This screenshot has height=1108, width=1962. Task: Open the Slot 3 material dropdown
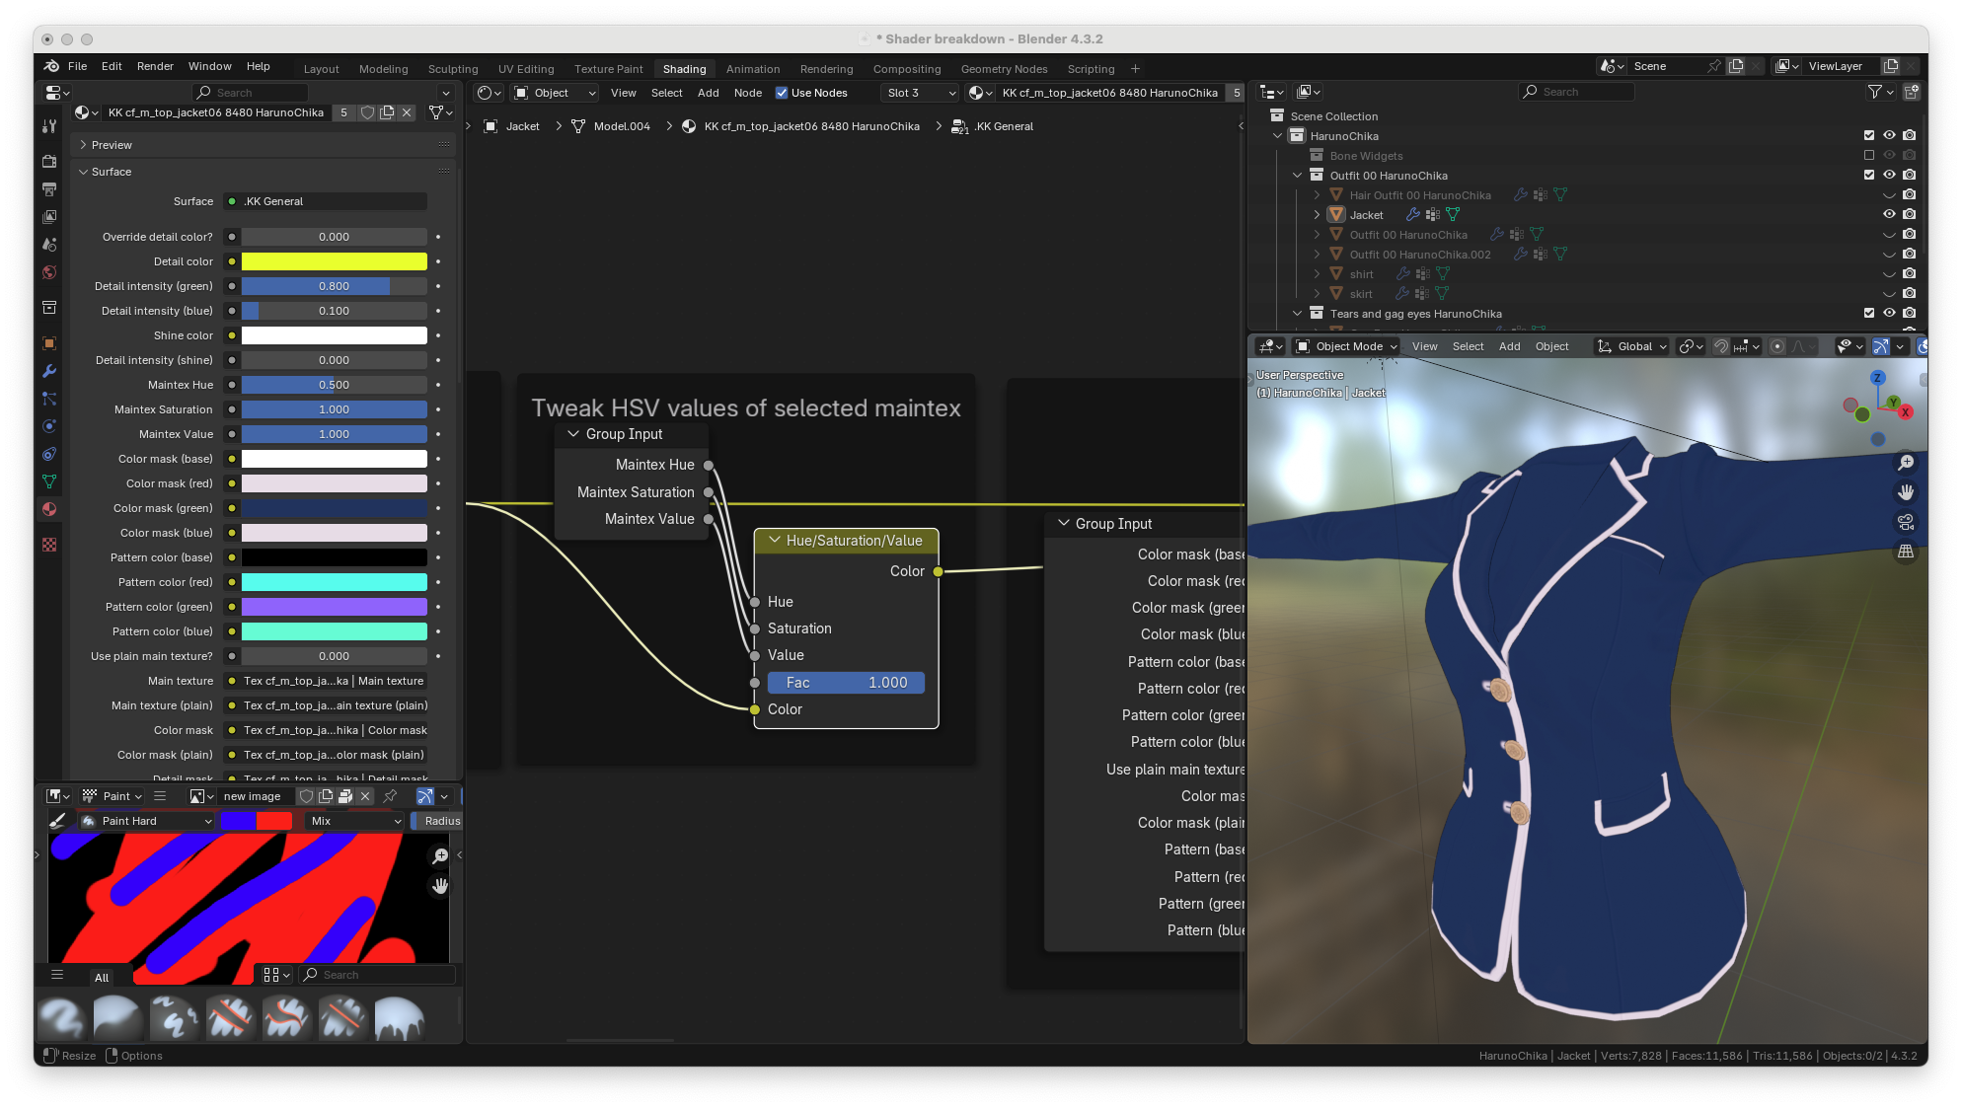pyautogui.click(x=922, y=93)
